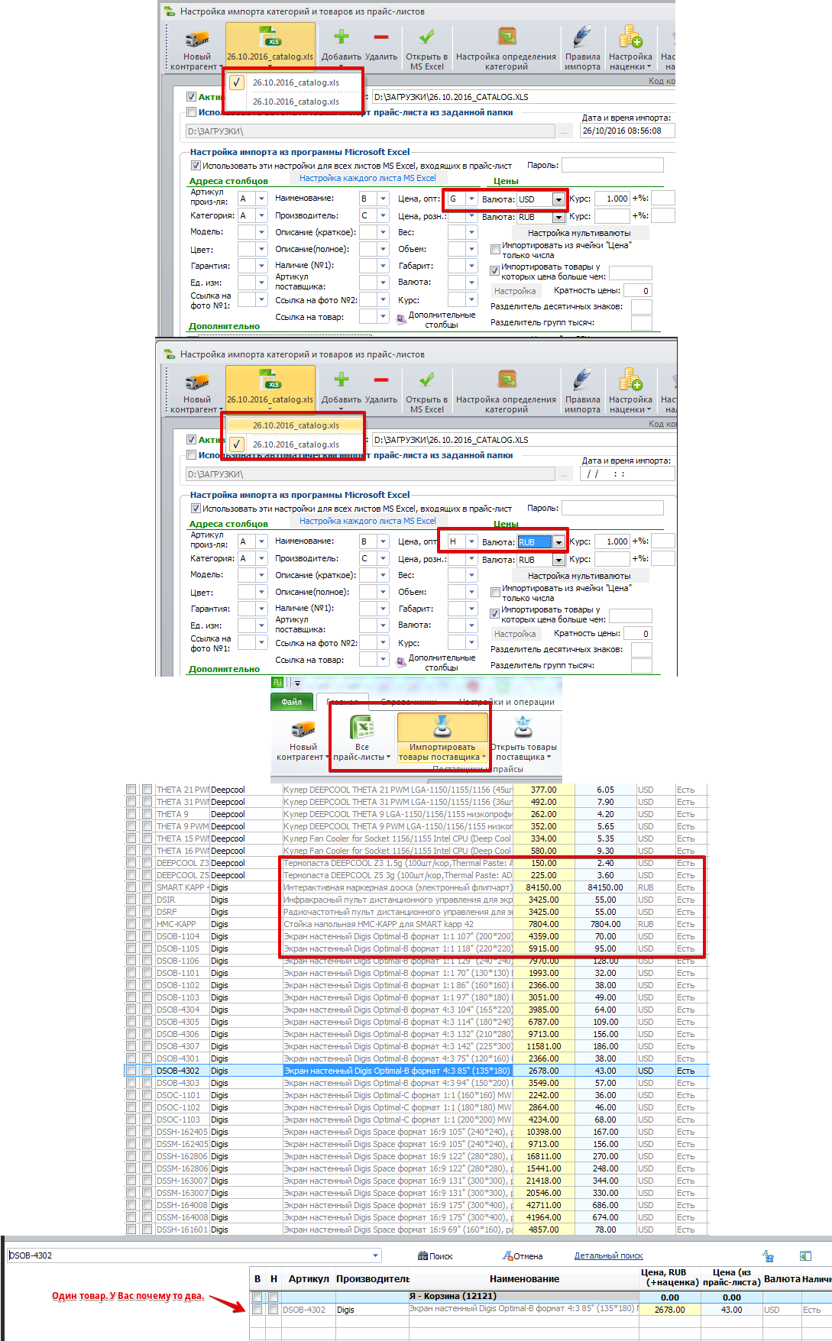Select checked second catalog.xls item, lower window
The height and width of the screenshot is (1341, 832).
coord(295,444)
